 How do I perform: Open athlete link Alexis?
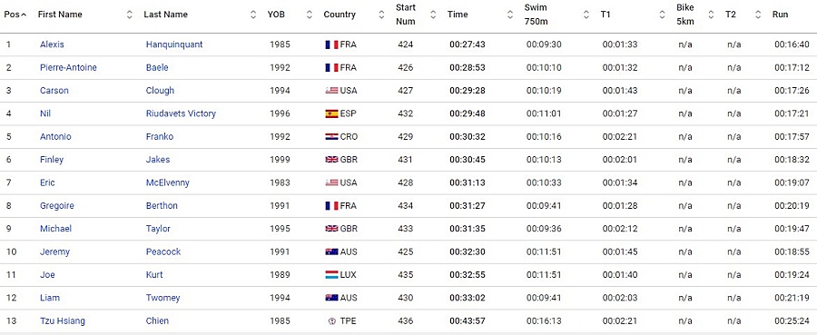point(52,44)
